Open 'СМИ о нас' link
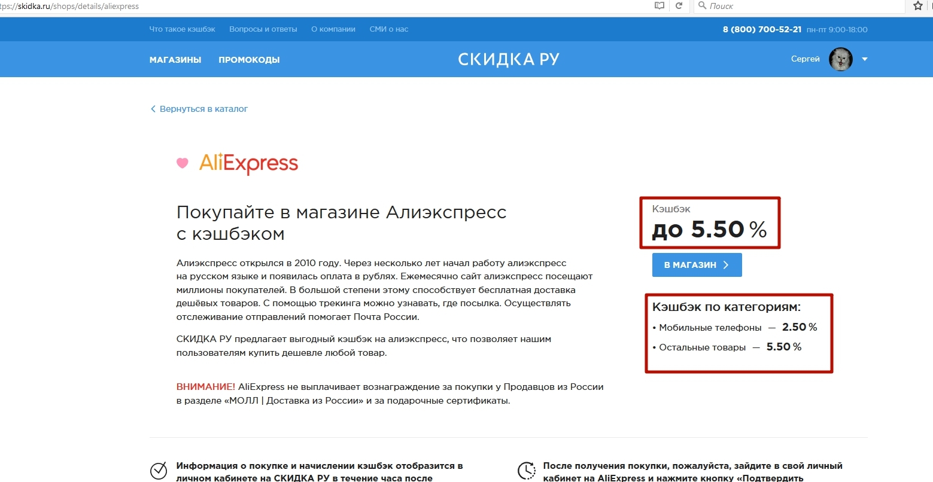 click(389, 29)
